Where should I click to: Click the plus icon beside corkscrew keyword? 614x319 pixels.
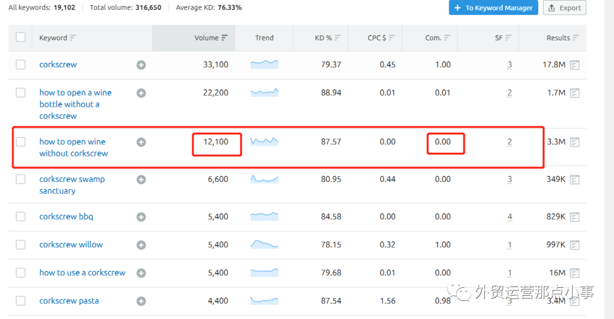click(x=141, y=65)
